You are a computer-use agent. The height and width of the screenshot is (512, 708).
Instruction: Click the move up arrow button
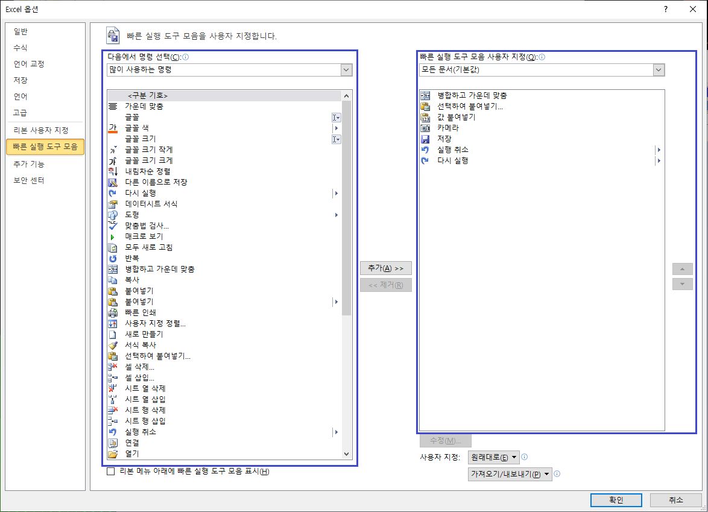pos(682,269)
